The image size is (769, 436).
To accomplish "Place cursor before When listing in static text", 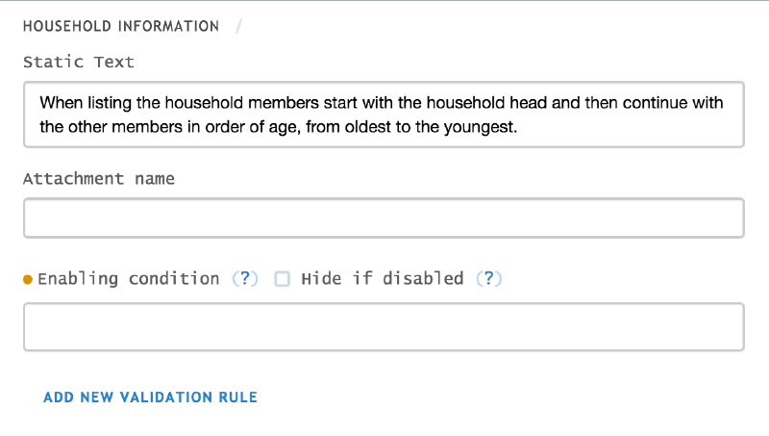I will [x=39, y=103].
